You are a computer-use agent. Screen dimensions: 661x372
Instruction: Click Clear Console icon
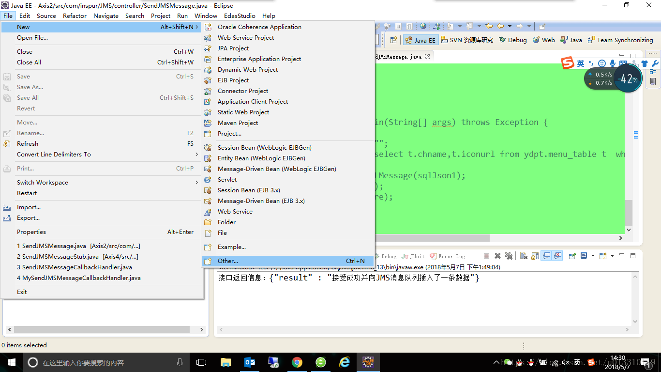pyautogui.click(x=524, y=256)
